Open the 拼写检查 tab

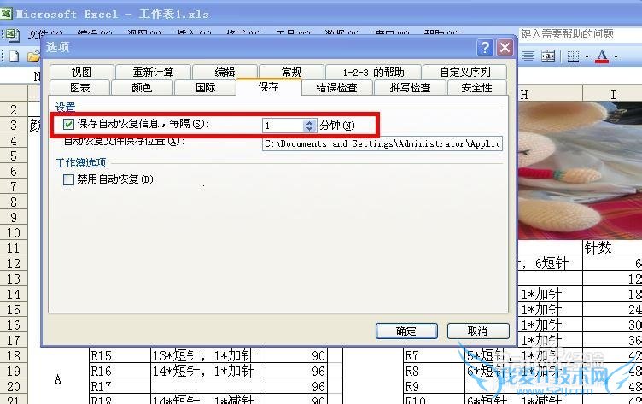coord(410,88)
